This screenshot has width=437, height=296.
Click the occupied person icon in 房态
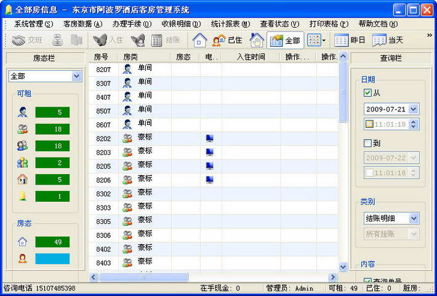23,258
